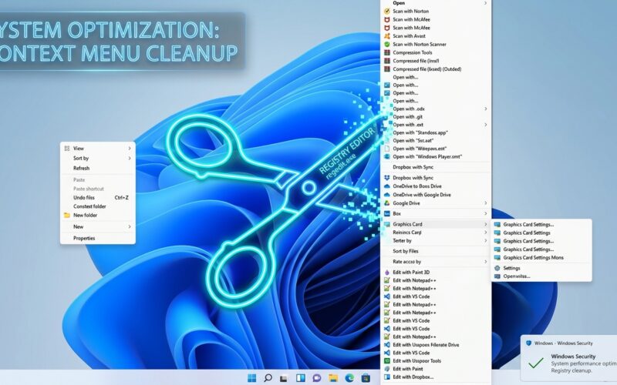Image resolution: width=617 pixels, height=385 pixels.
Task: Expand the Box submenu arrow
Action: tap(486, 213)
